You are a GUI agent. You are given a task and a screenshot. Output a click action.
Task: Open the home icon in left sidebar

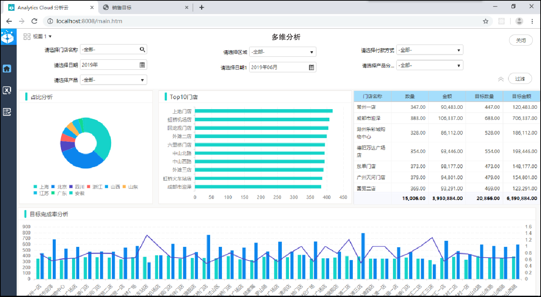pos(7,69)
